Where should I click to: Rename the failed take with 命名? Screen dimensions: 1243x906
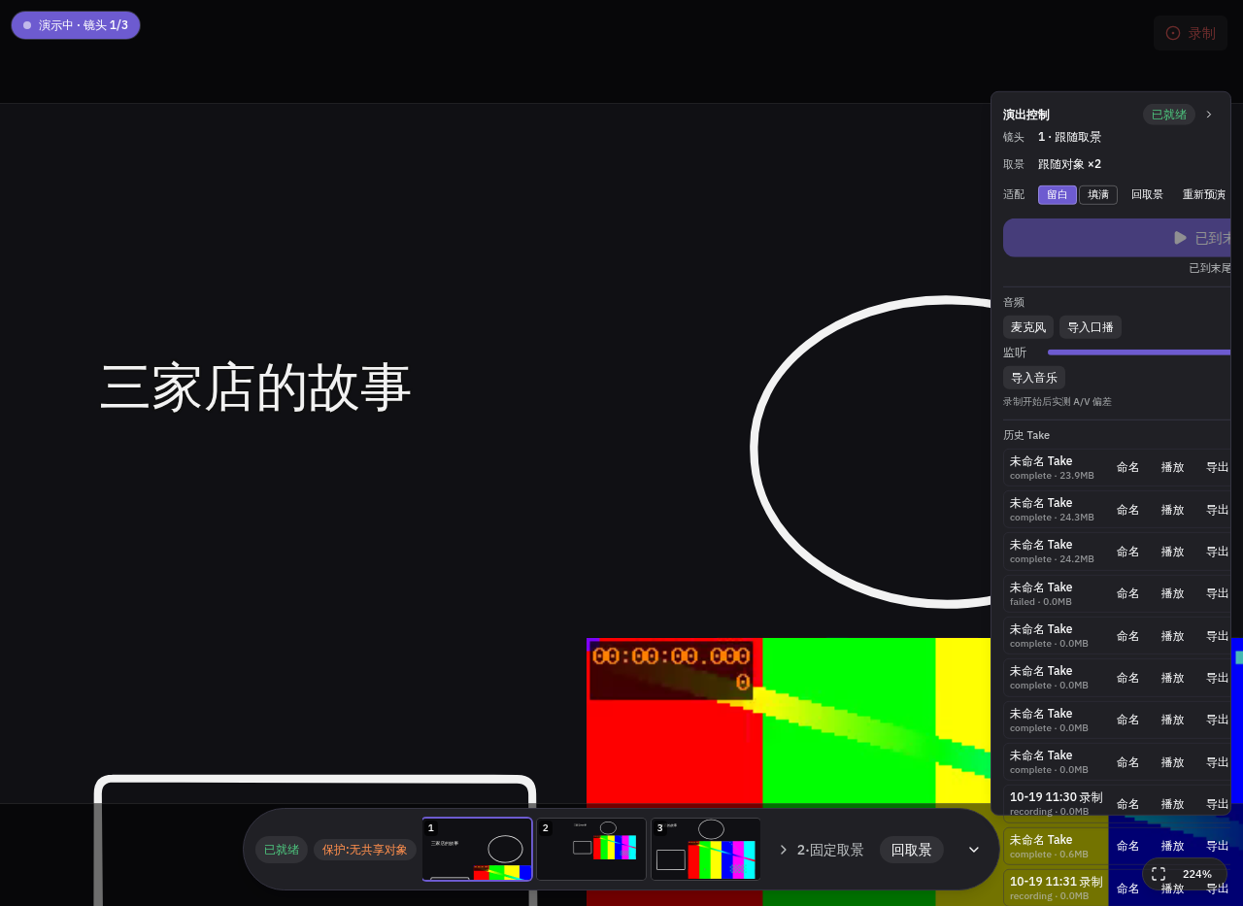(x=1127, y=593)
